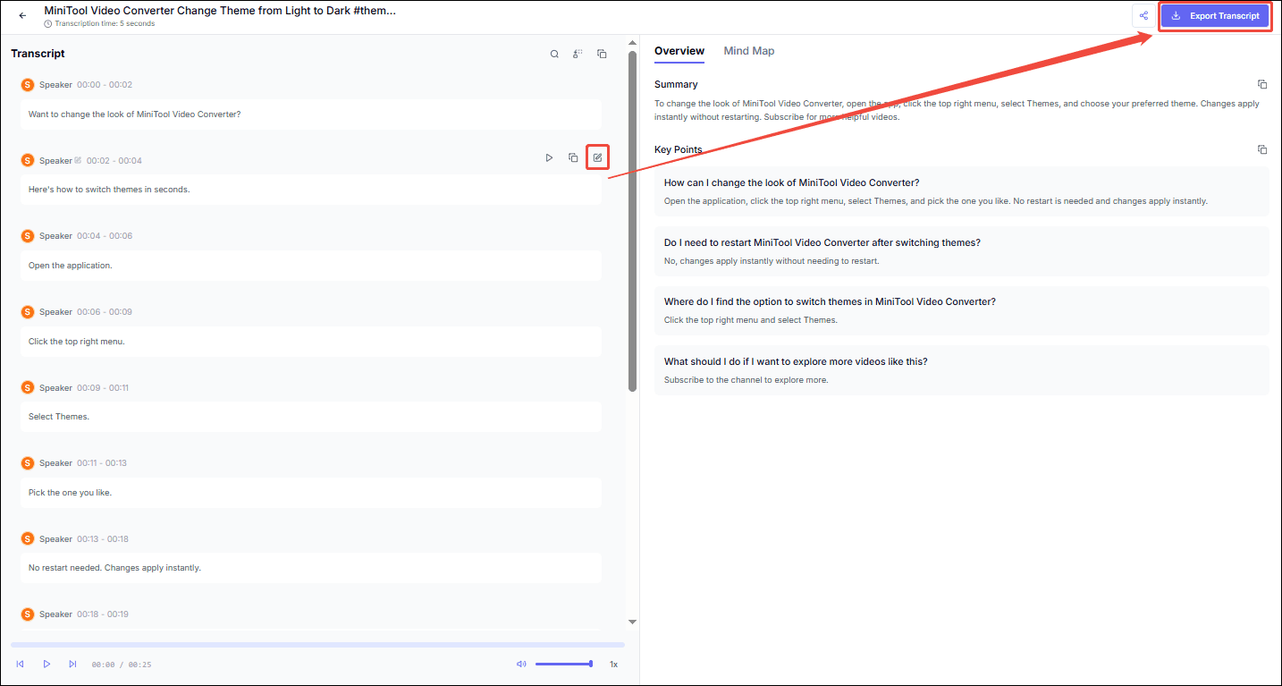Click timestamp 00:11 - 00:13
The width and height of the screenshot is (1282, 686).
[x=102, y=463]
